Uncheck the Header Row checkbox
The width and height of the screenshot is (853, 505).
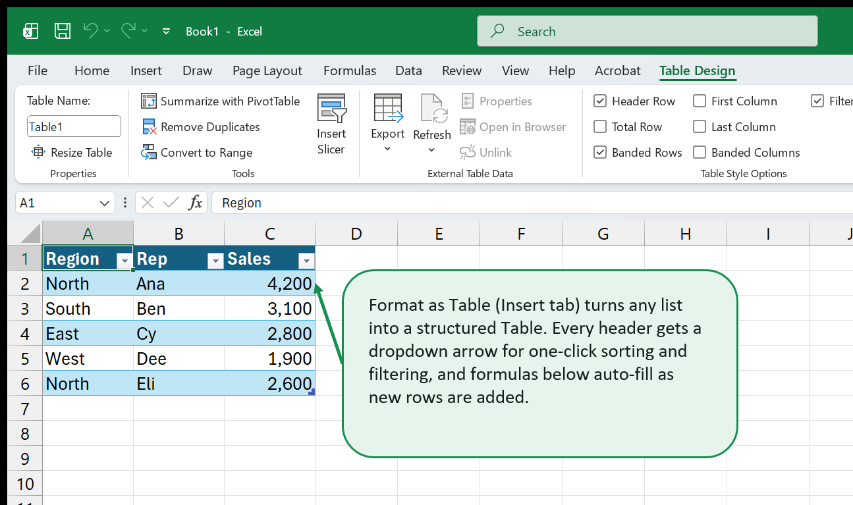click(x=600, y=101)
